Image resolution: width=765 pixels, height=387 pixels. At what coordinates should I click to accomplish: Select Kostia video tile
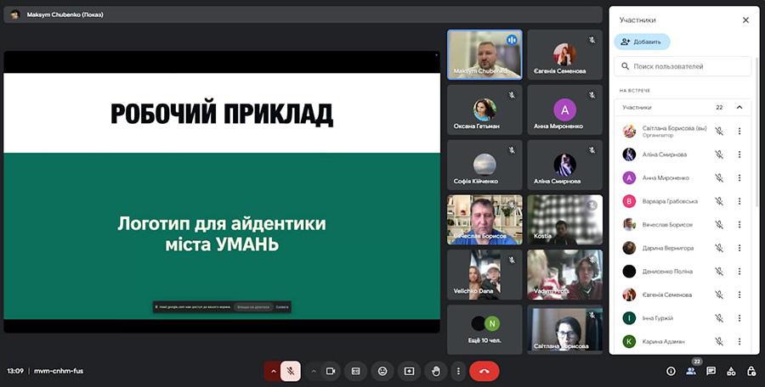pyautogui.click(x=564, y=220)
